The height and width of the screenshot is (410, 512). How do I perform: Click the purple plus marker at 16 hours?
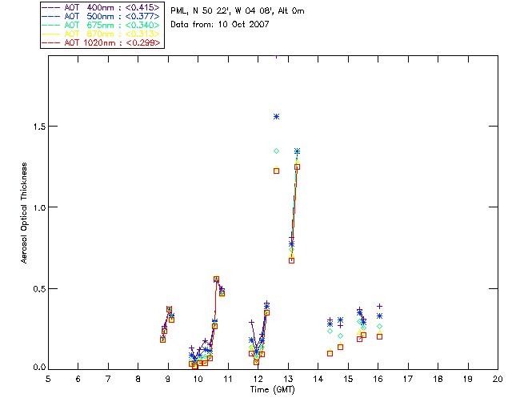pyautogui.click(x=379, y=307)
